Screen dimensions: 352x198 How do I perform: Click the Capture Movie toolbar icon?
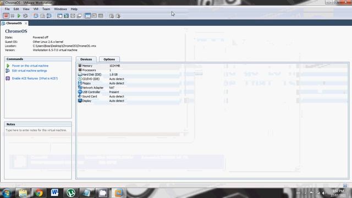[118, 16]
